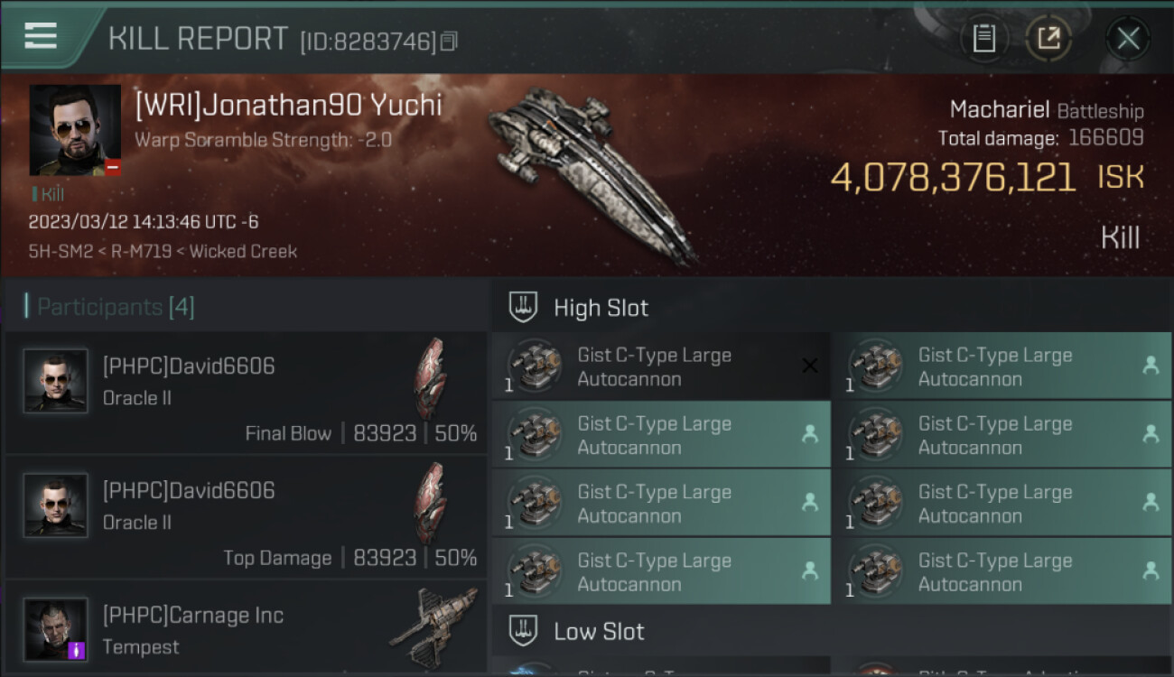The image size is (1174, 677).
Task: Click the Oracle II ship icon for Final Blow
Action: coord(431,379)
